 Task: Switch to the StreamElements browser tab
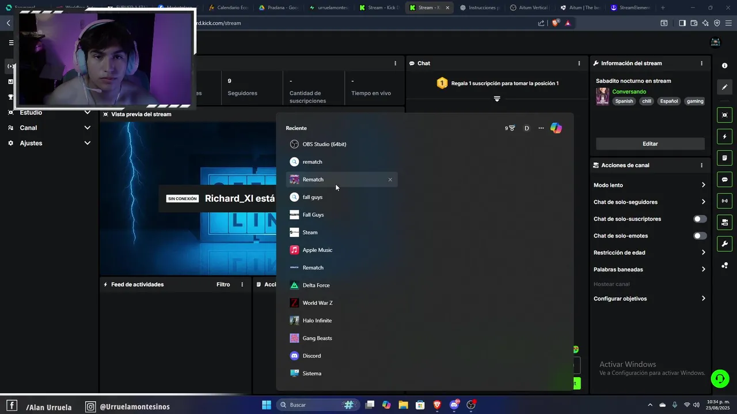pyautogui.click(x=629, y=7)
